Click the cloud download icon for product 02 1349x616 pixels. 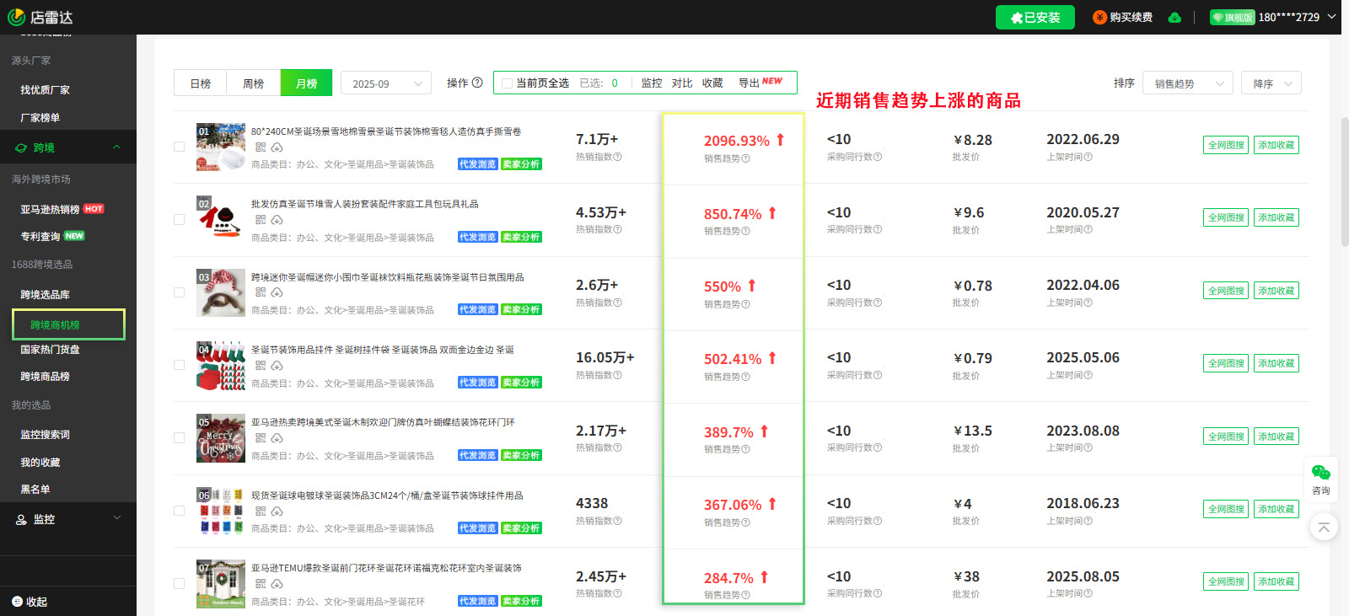click(277, 220)
